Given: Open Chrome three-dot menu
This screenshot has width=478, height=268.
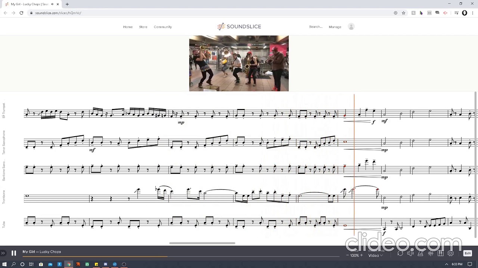Looking at the screenshot, I should click(x=472, y=13).
